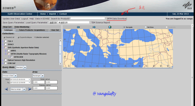Viewport: 195px width, 106px height.
Task: Open Imprint link in navigation bar
Action: point(53,14)
